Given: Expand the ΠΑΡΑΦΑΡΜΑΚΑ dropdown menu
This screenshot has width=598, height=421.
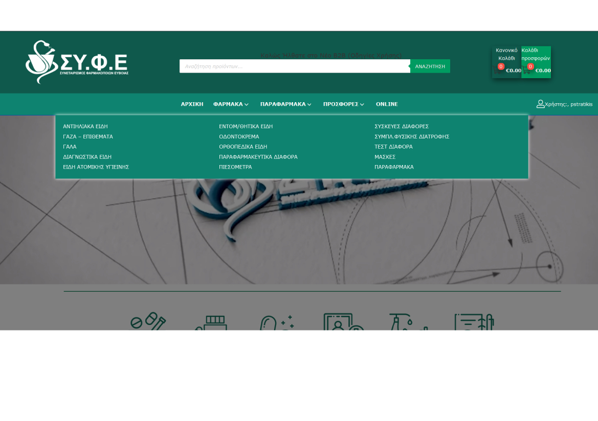Looking at the screenshot, I should pyautogui.click(x=285, y=104).
